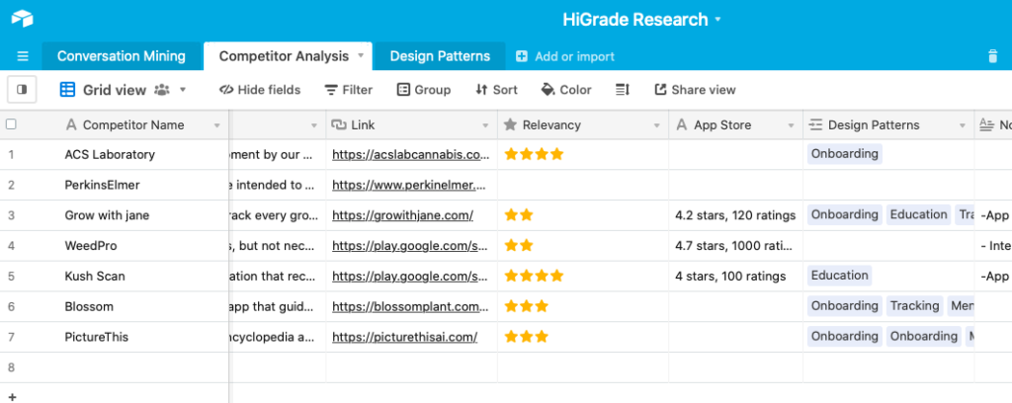Switch to the Conversation Mining tab
1012x403 pixels.
[x=121, y=56]
